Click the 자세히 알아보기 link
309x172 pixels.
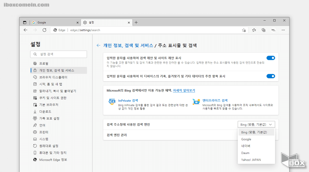pos(184,91)
